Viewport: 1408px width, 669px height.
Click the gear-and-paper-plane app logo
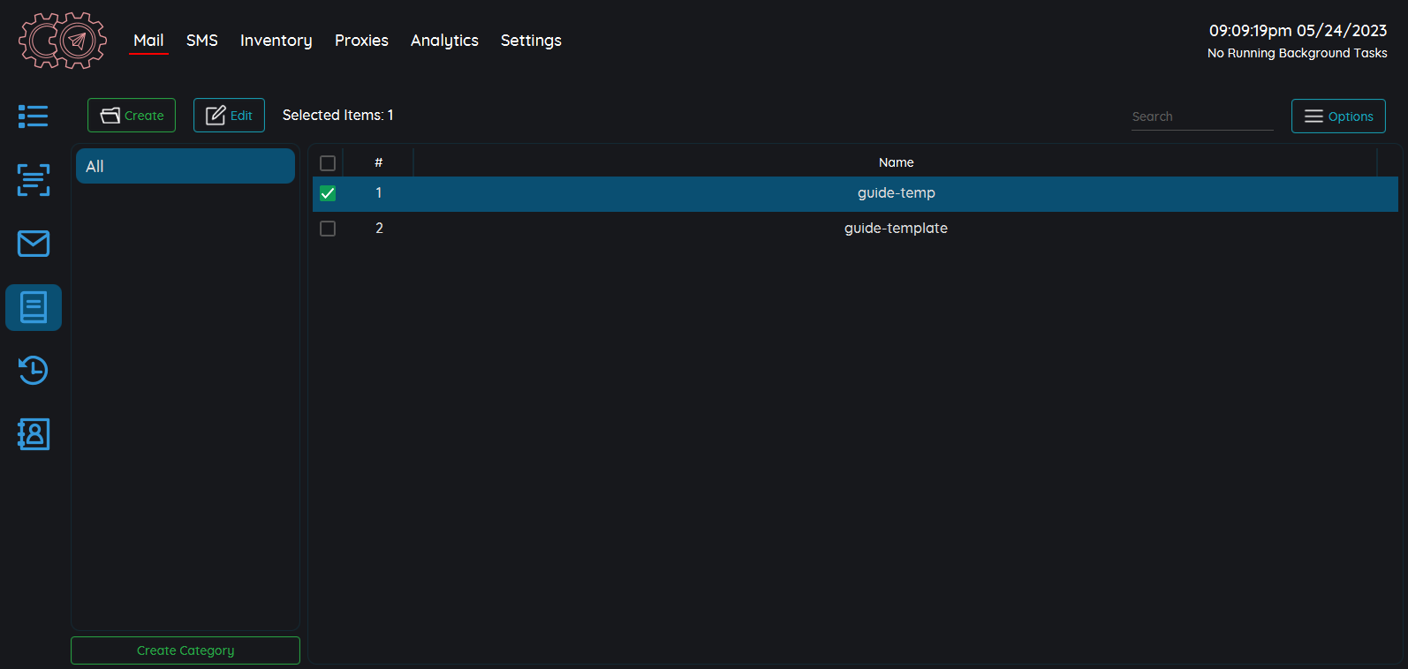coord(63,41)
